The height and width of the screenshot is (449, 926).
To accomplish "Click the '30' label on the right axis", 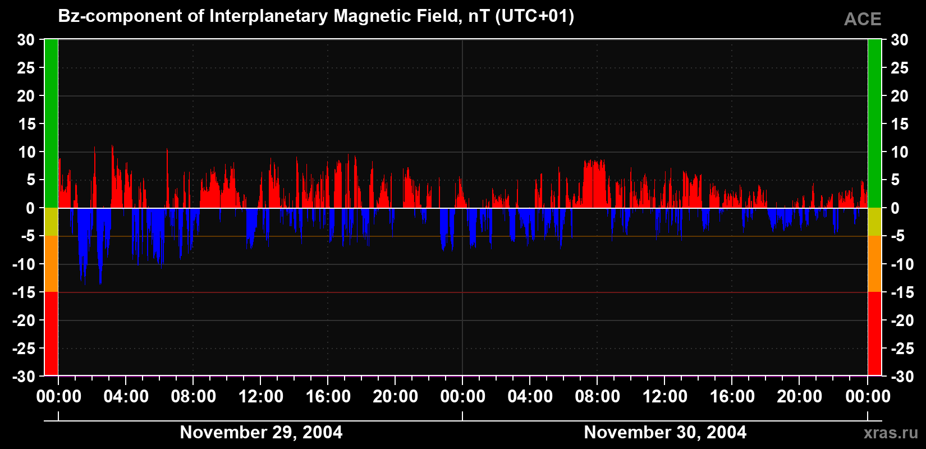I will point(900,40).
